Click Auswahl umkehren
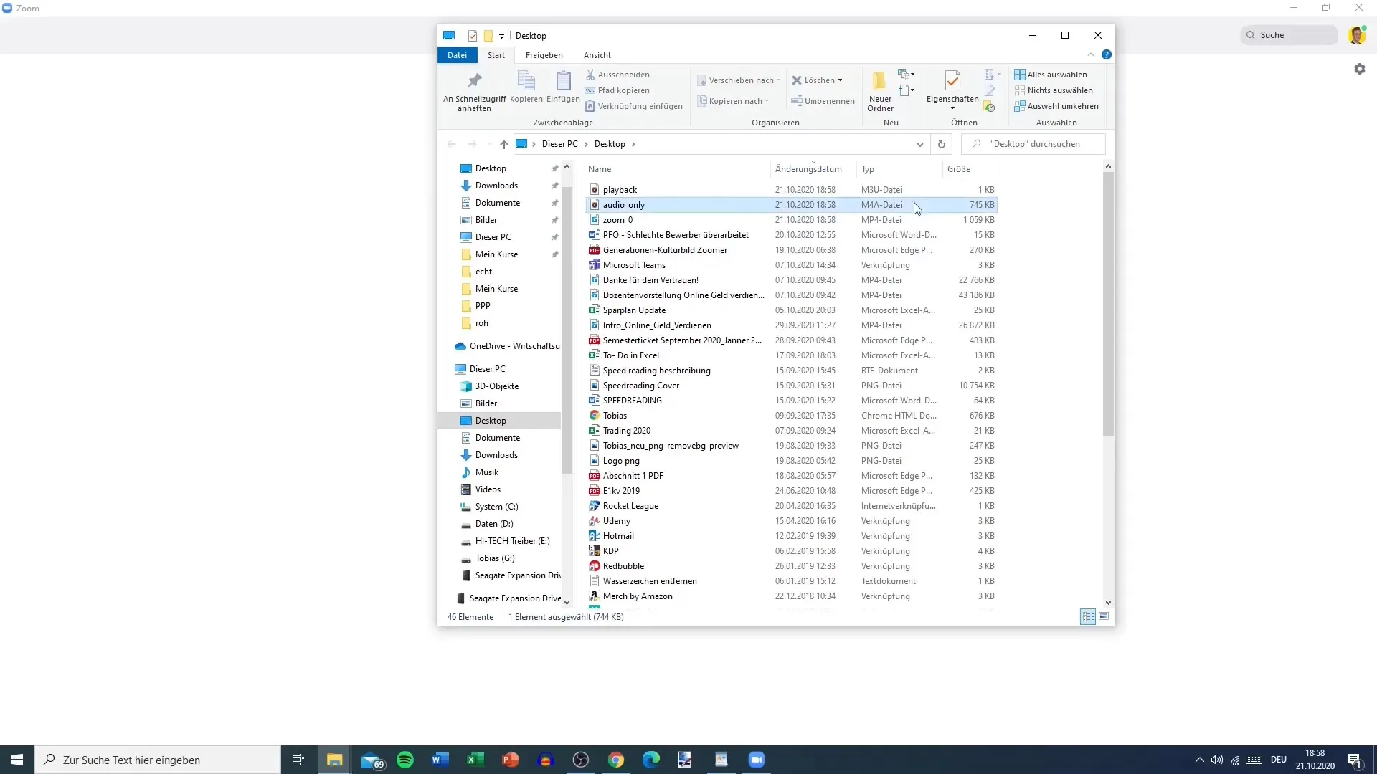 point(1056,106)
